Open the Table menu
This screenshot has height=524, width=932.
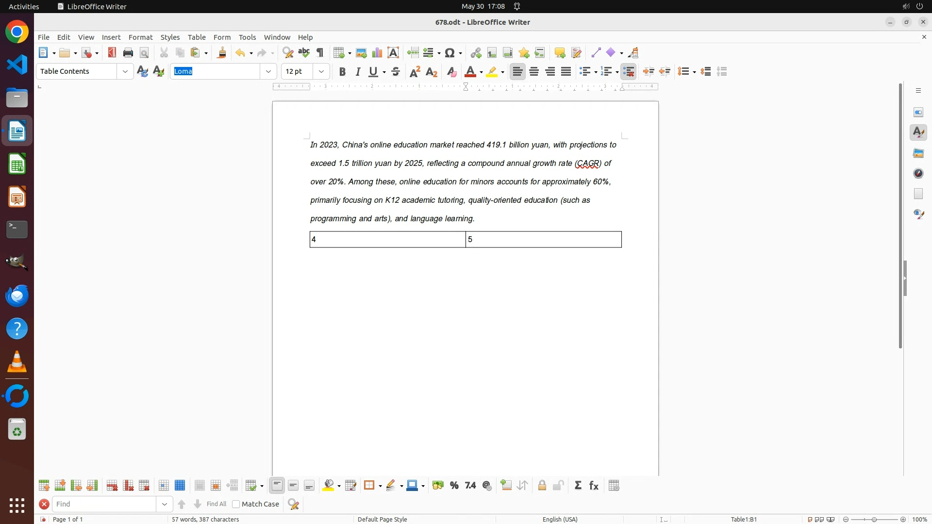pos(197,37)
